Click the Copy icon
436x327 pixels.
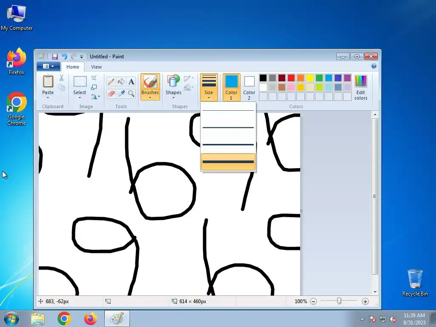[x=61, y=87]
